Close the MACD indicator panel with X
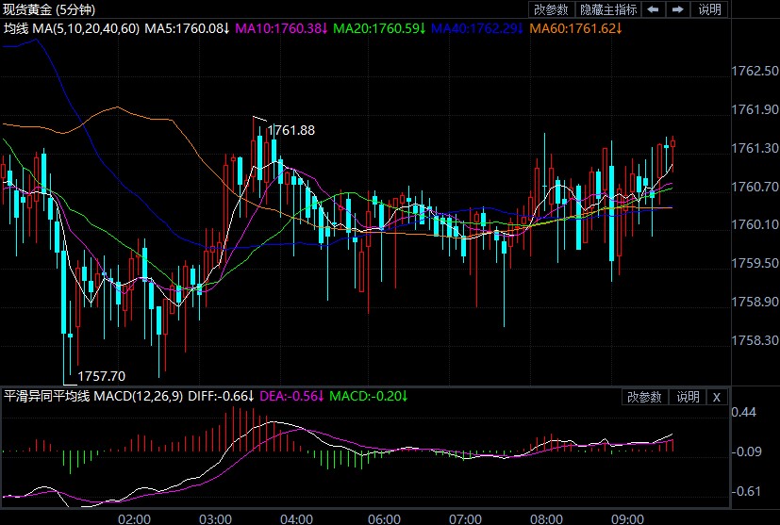This screenshot has width=780, height=525. (x=716, y=397)
